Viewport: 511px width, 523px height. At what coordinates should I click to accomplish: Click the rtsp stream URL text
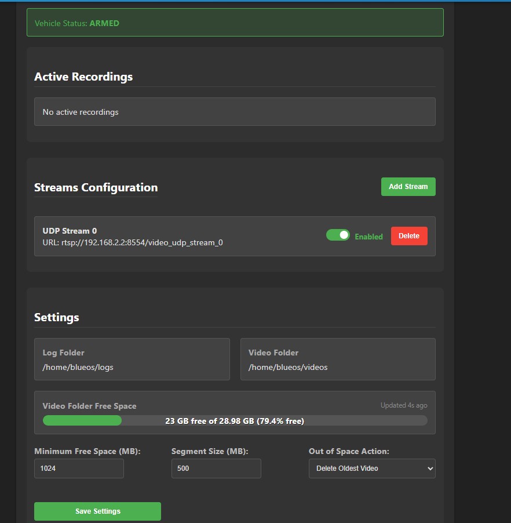point(133,242)
